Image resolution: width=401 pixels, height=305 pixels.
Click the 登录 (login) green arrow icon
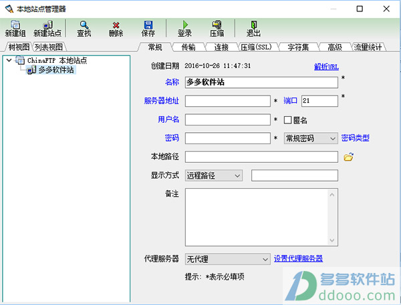click(x=185, y=25)
